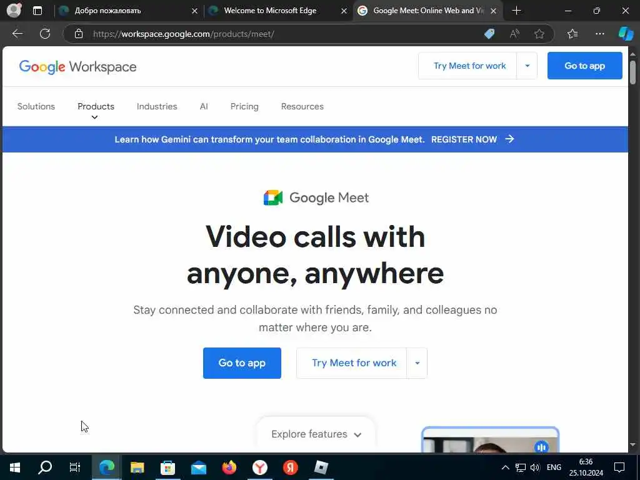Screen dimensions: 640x480
Task: Click the Google Meet camera logo
Action: [273, 197]
